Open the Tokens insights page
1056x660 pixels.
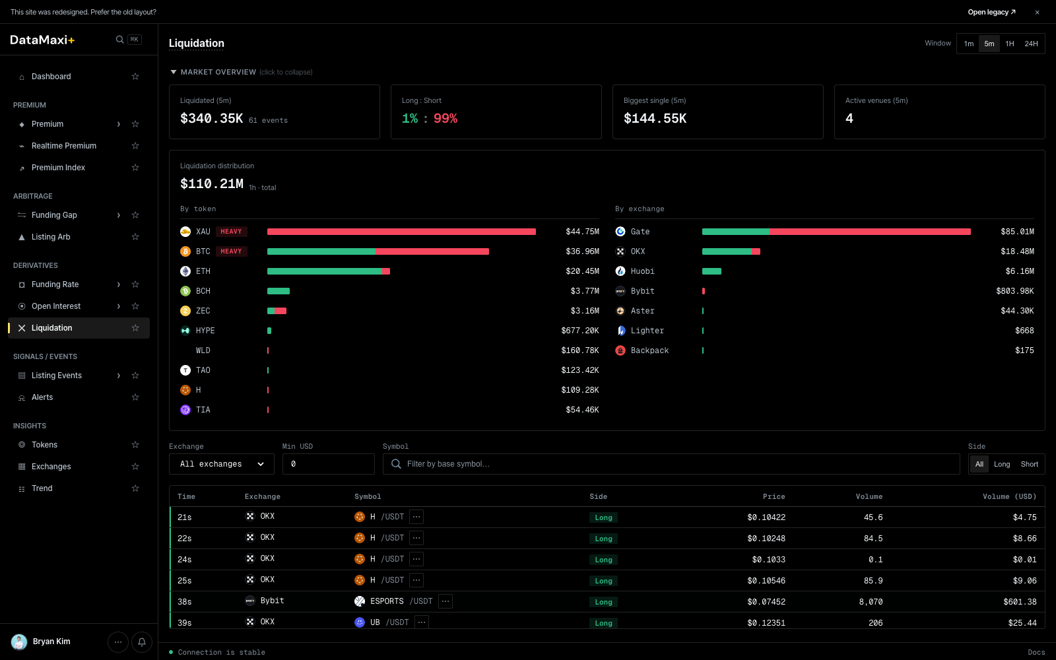pos(44,445)
